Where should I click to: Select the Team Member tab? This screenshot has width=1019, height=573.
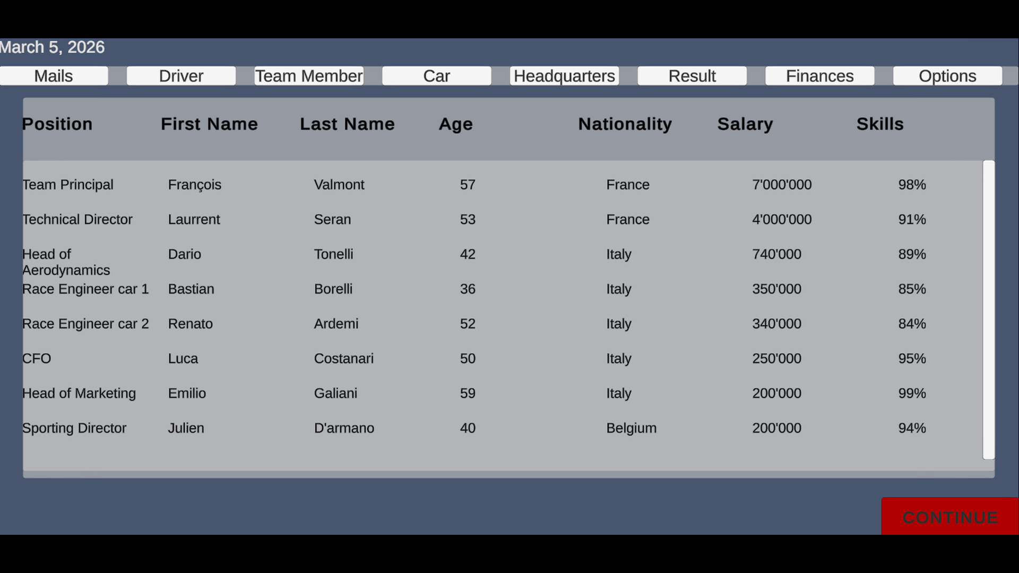click(308, 75)
